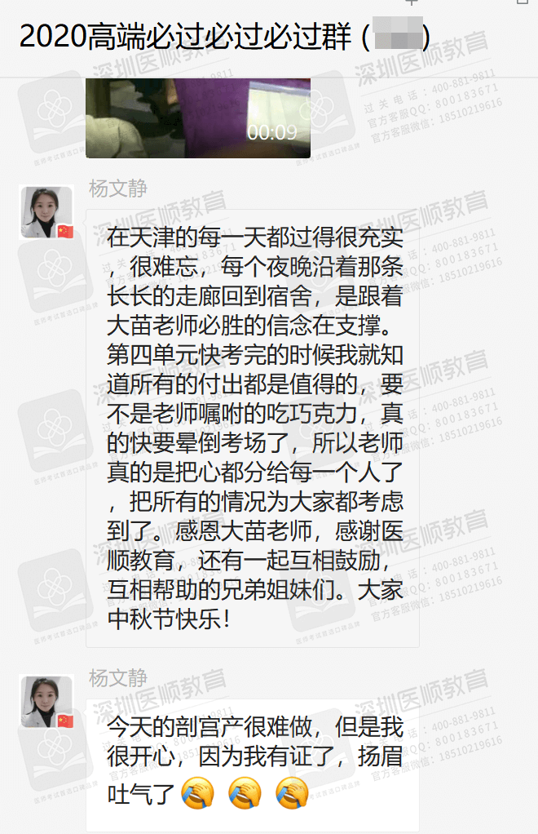Image resolution: width=538 pixels, height=834 pixels.
Task: Click the flag badge on the upper avatar
Action: point(65,232)
